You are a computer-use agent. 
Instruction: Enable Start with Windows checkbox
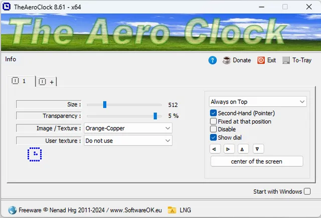click(x=307, y=191)
